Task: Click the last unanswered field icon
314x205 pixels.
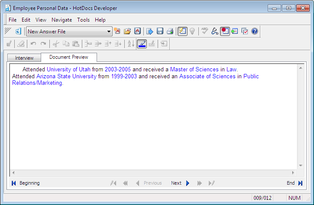Action: pyautogui.click(x=211, y=183)
